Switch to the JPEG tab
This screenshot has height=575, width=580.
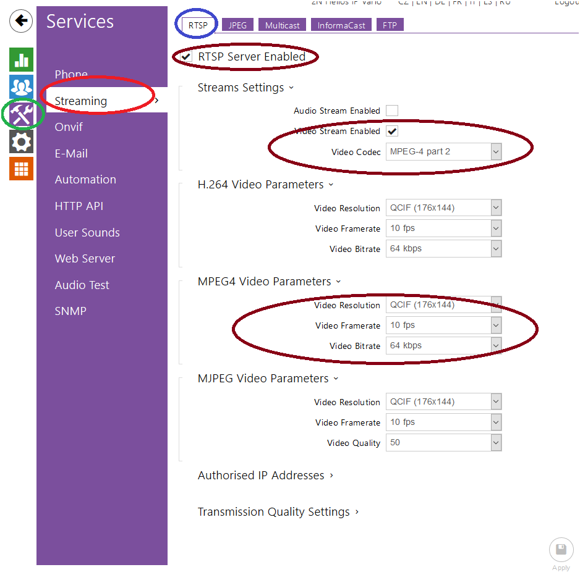pos(237,25)
